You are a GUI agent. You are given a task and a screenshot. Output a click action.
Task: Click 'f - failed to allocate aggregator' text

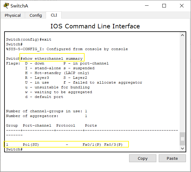[x=103, y=82]
